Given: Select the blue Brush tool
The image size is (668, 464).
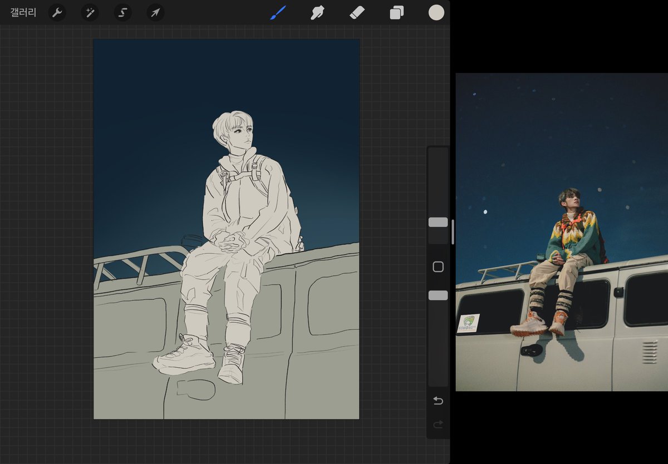Looking at the screenshot, I should 278,12.
